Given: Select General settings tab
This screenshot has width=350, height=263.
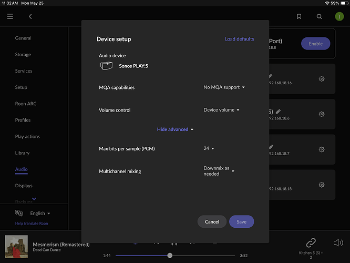Looking at the screenshot, I should click(x=23, y=38).
